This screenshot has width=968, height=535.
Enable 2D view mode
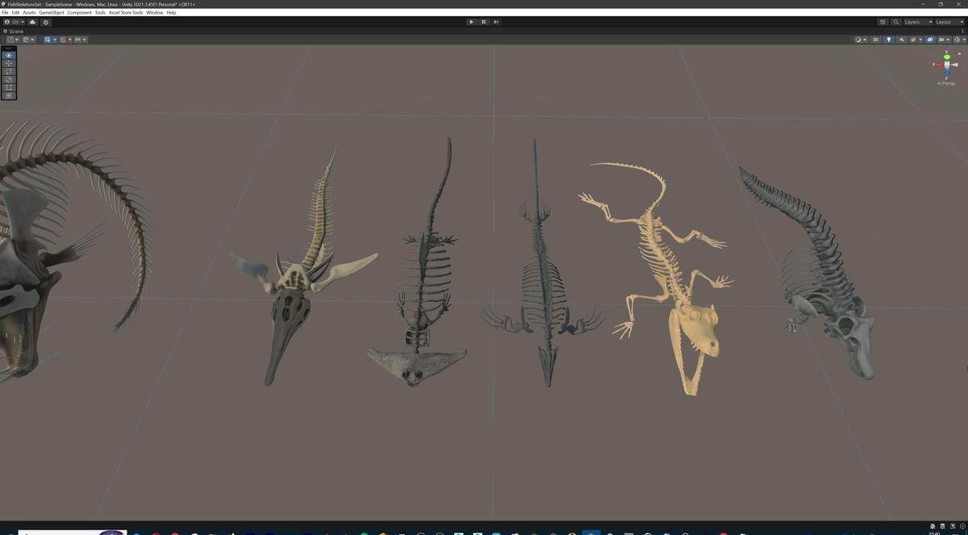tap(876, 40)
